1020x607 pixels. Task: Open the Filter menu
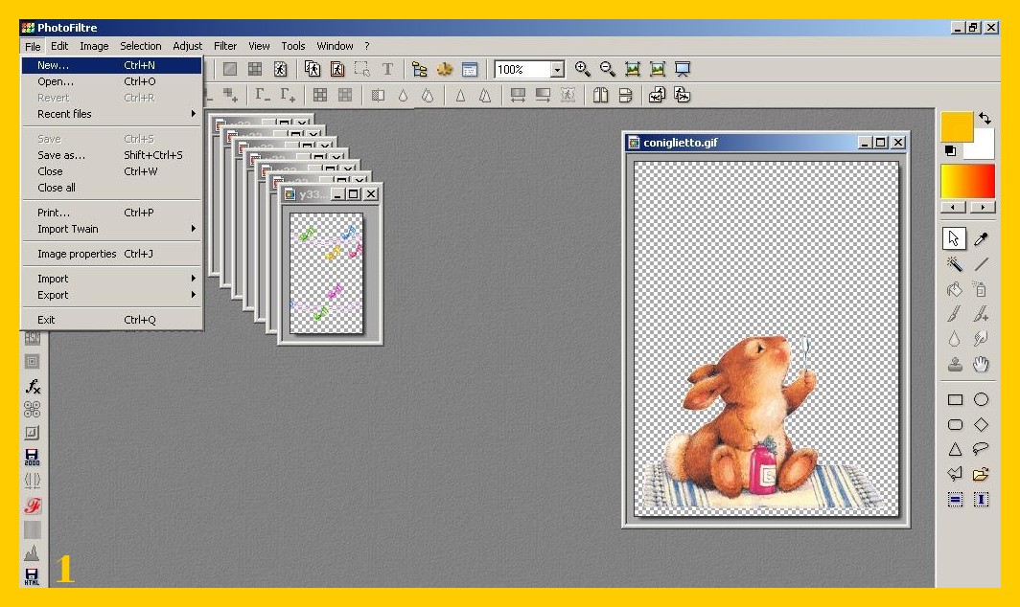point(225,46)
